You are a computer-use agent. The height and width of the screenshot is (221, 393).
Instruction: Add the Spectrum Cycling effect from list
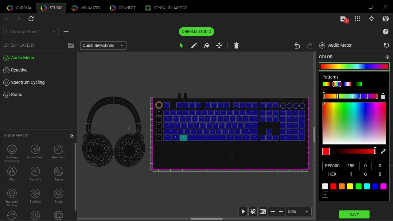pyautogui.click(x=12, y=197)
